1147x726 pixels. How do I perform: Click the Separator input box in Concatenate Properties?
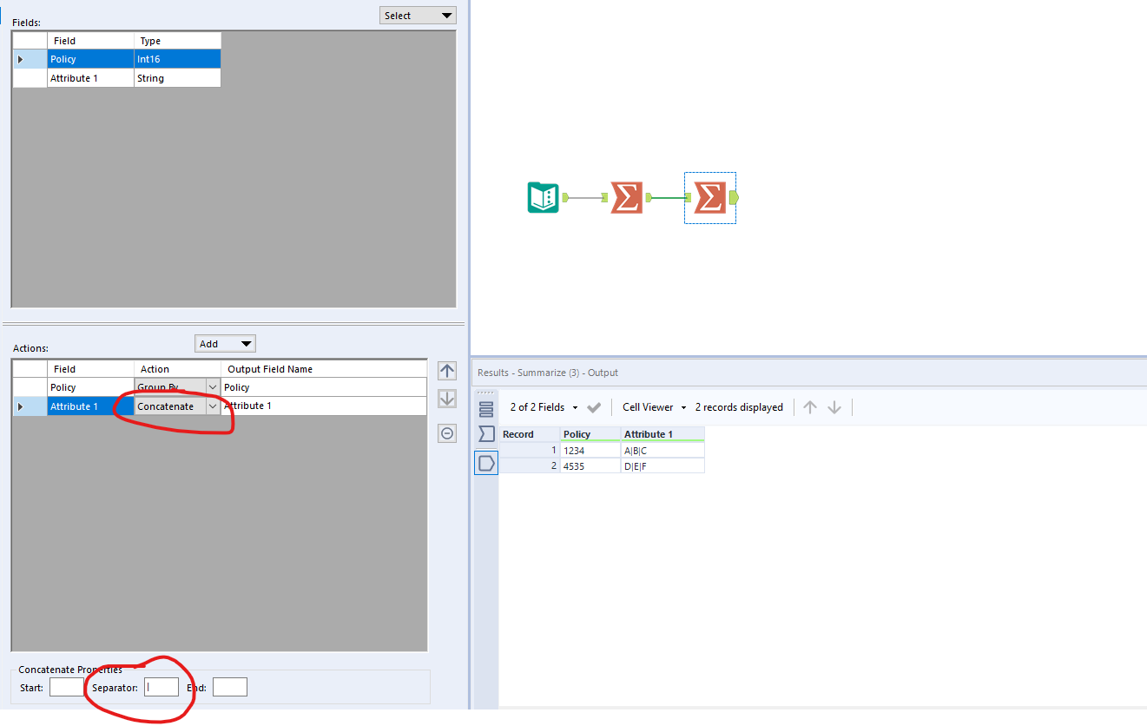point(161,687)
